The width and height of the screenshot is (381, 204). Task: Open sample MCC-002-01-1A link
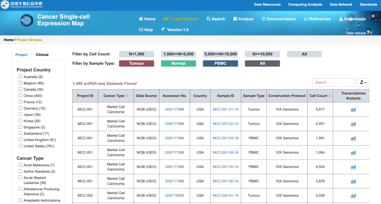pos(225,196)
